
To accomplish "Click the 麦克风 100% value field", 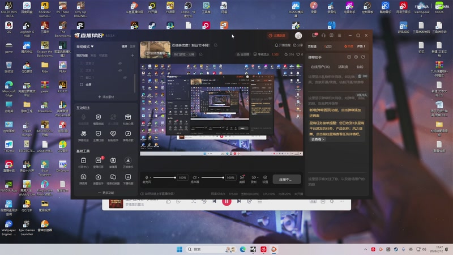I will [x=182, y=177].
